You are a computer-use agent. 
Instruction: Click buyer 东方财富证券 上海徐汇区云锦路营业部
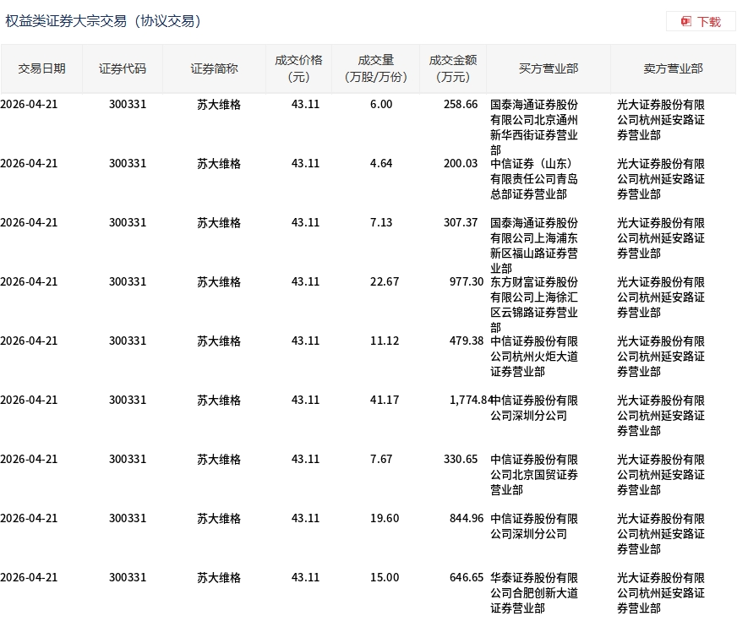tap(534, 305)
